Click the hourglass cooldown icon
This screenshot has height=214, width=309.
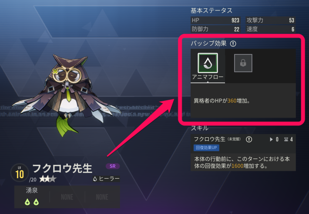(x=286, y=139)
